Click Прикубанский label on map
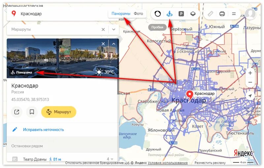The image size is (264, 168). (x=210, y=150)
